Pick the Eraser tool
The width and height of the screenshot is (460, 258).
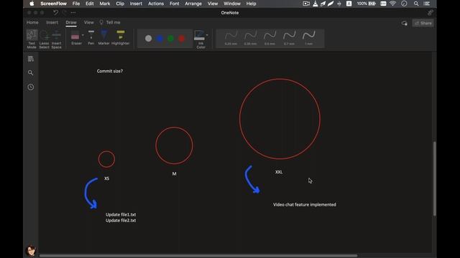click(x=75, y=38)
